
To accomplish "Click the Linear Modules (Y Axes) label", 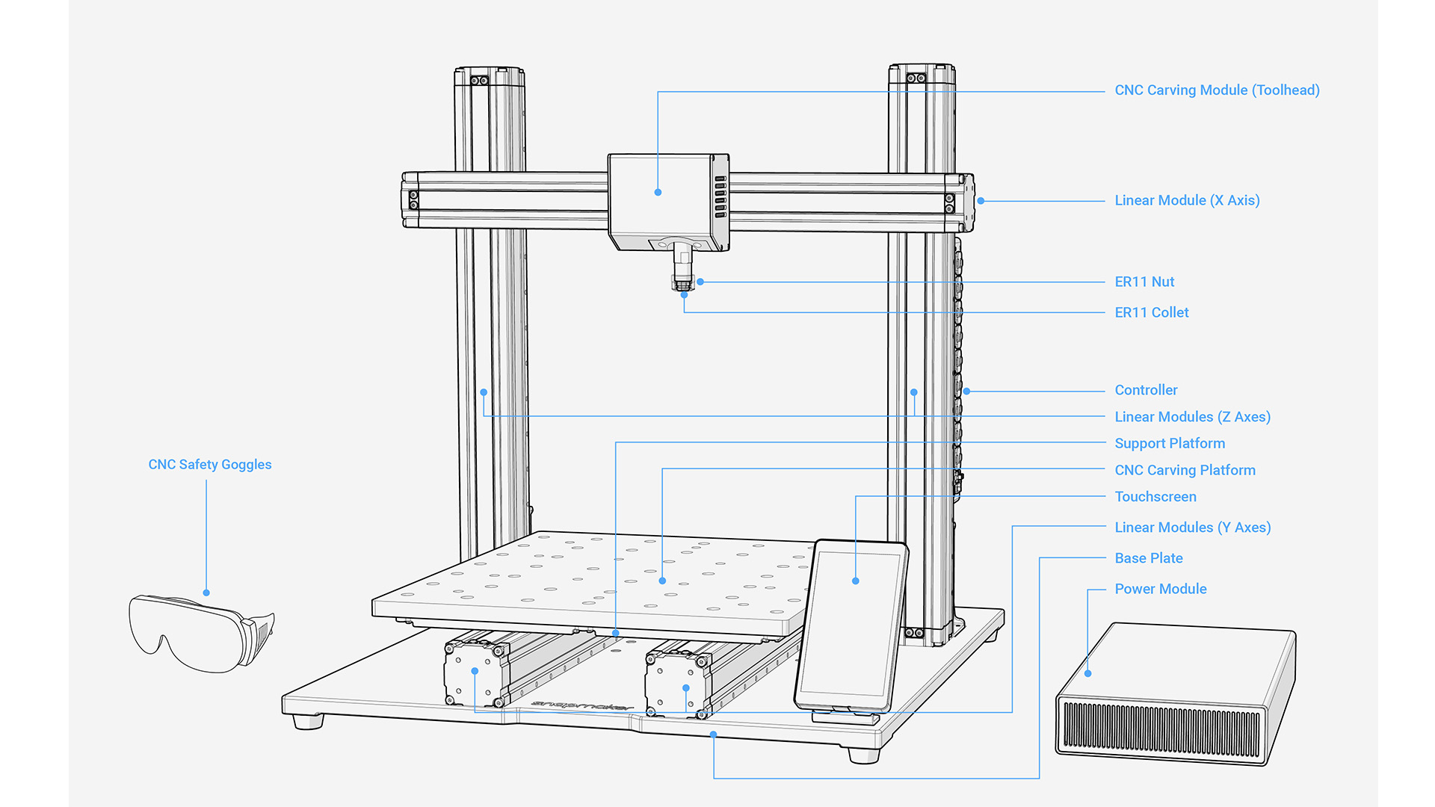I will [x=1193, y=528].
